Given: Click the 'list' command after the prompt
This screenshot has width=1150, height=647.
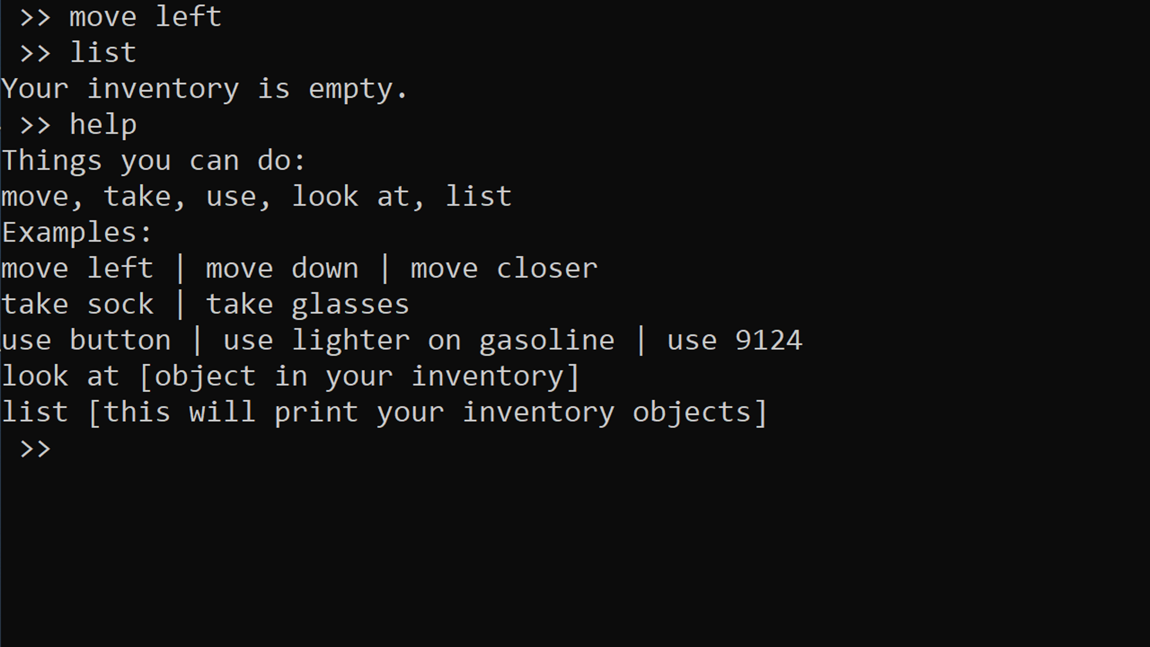Looking at the screenshot, I should pos(103,53).
